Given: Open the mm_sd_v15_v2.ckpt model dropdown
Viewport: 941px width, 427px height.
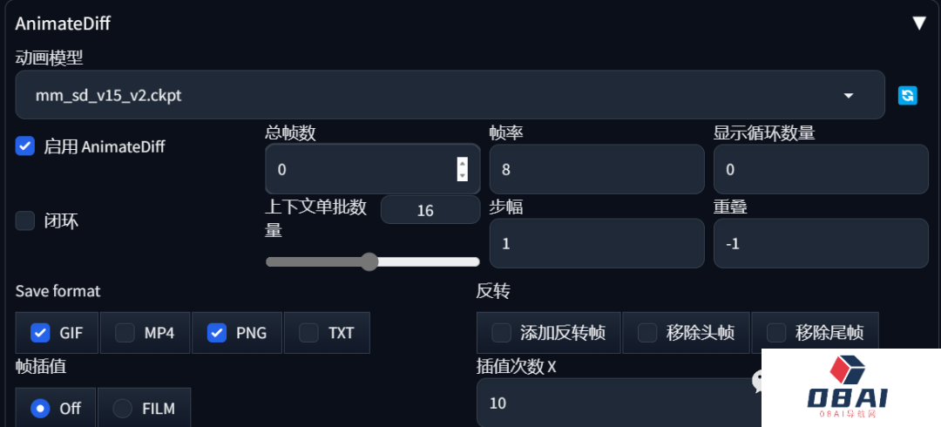Looking at the screenshot, I should 450,95.
